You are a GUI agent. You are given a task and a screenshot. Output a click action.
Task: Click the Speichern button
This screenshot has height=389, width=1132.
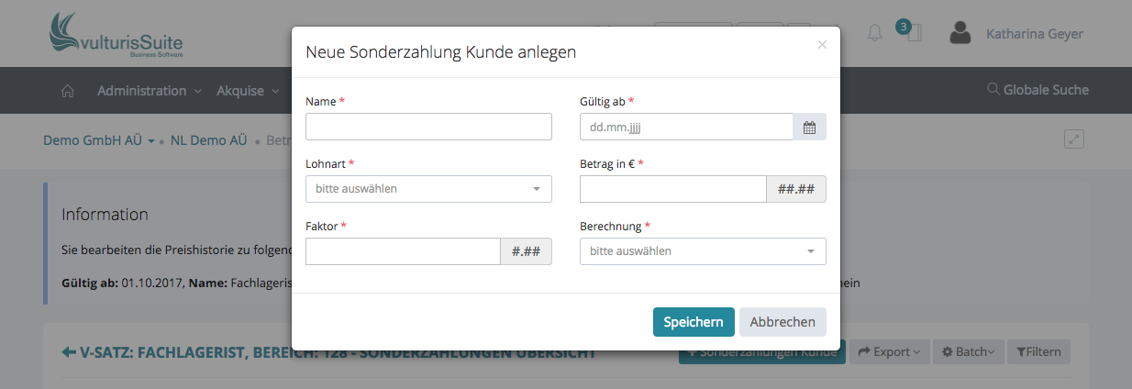694,322
